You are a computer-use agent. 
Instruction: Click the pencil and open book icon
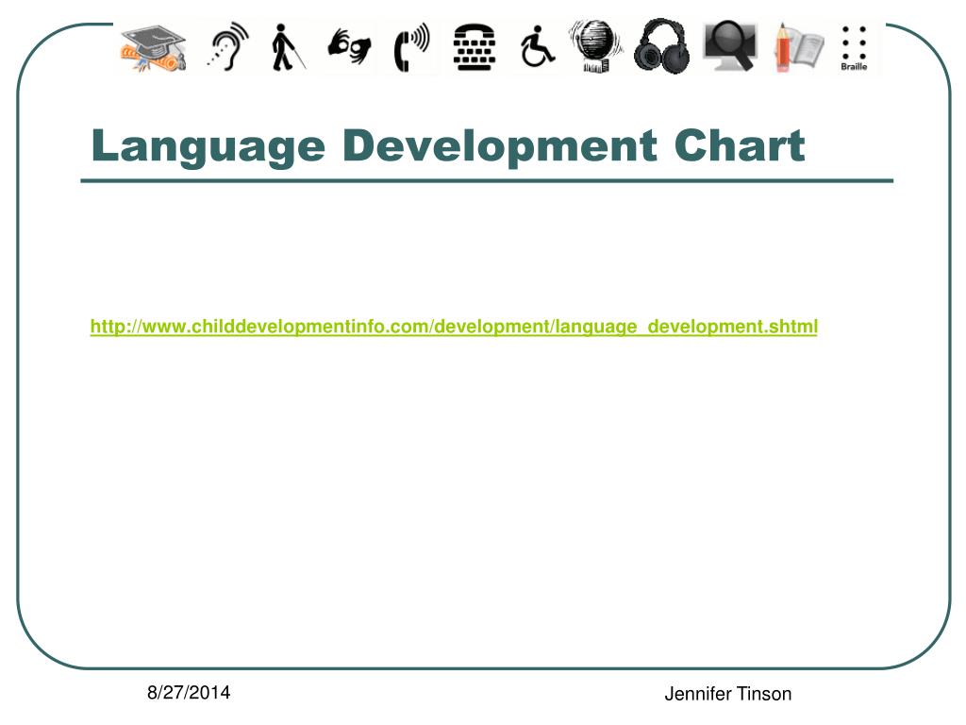point(798,48)
